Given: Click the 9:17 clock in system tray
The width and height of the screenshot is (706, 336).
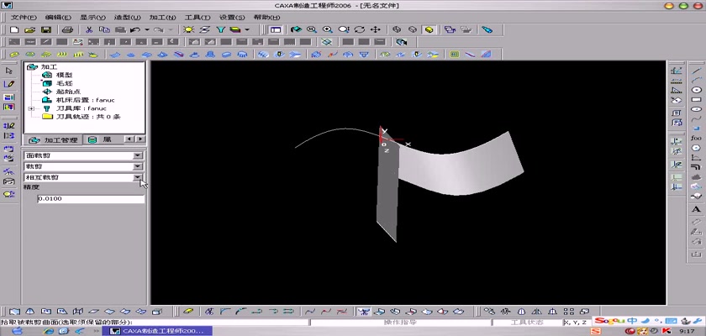Looking at the screenshot, I should (x=687, y=331).
